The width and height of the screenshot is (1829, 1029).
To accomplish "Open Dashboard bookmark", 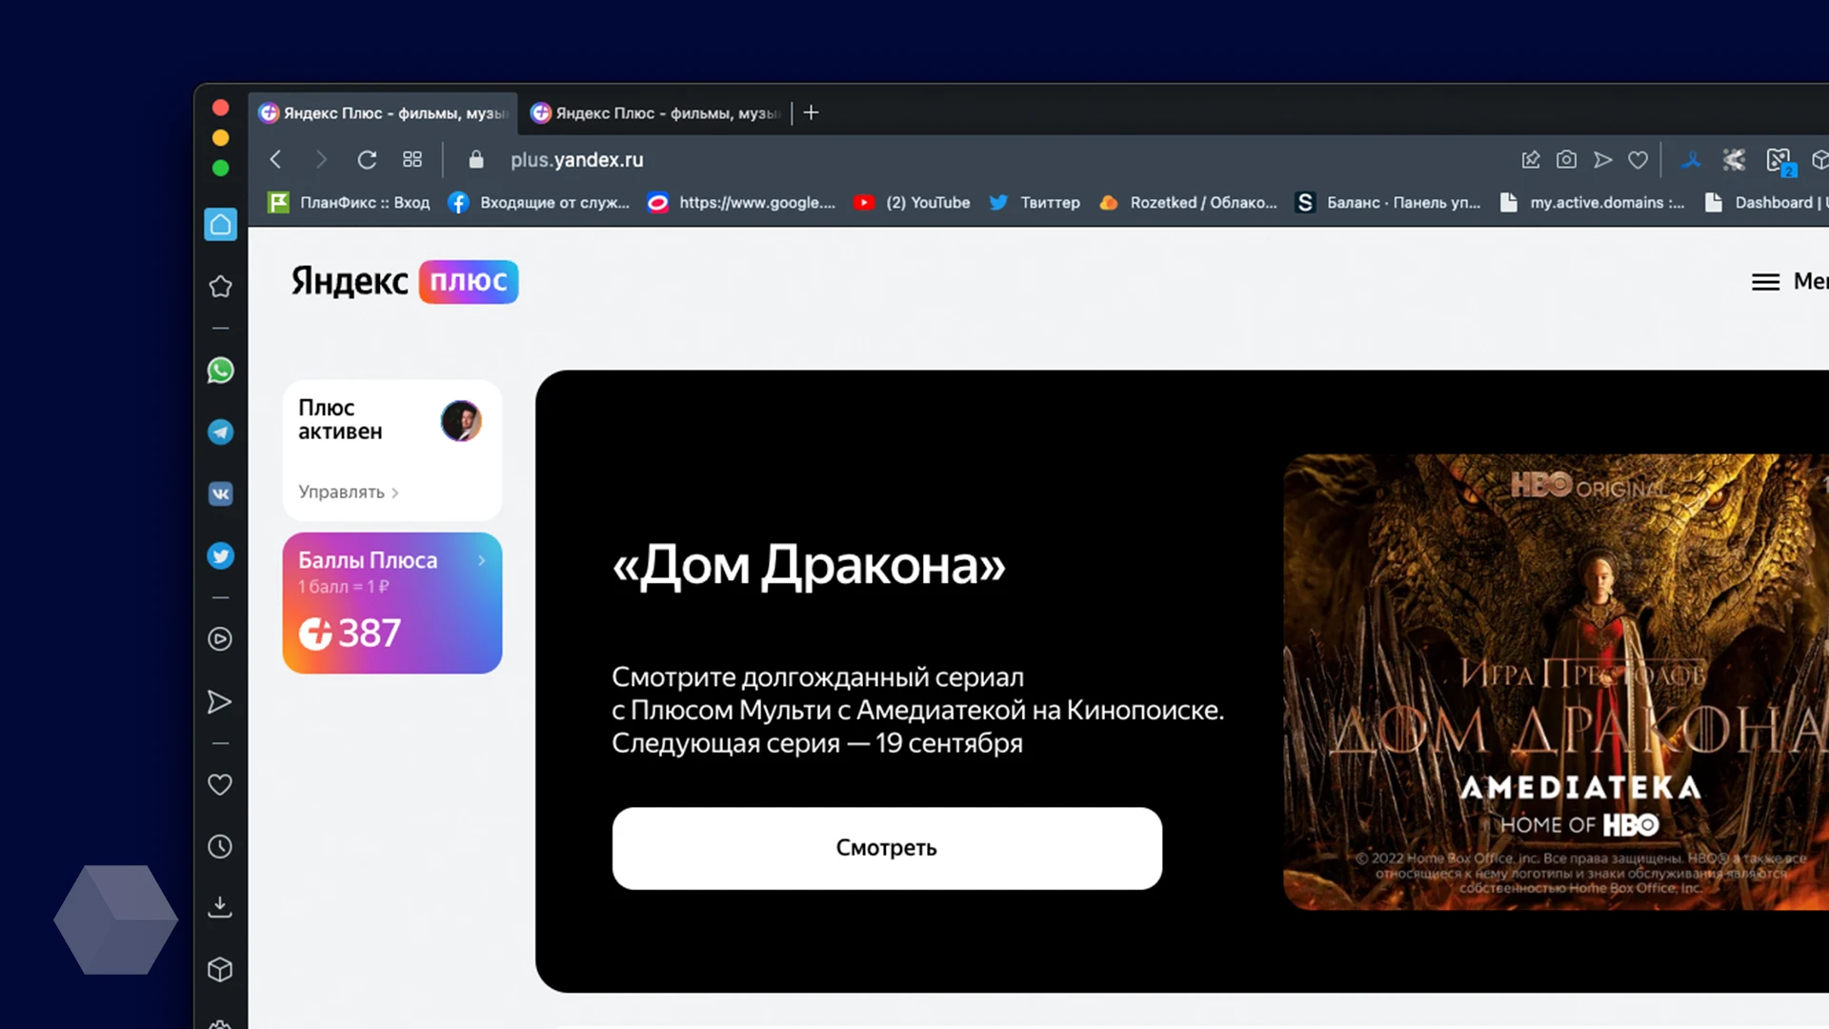I will 1765,202.
